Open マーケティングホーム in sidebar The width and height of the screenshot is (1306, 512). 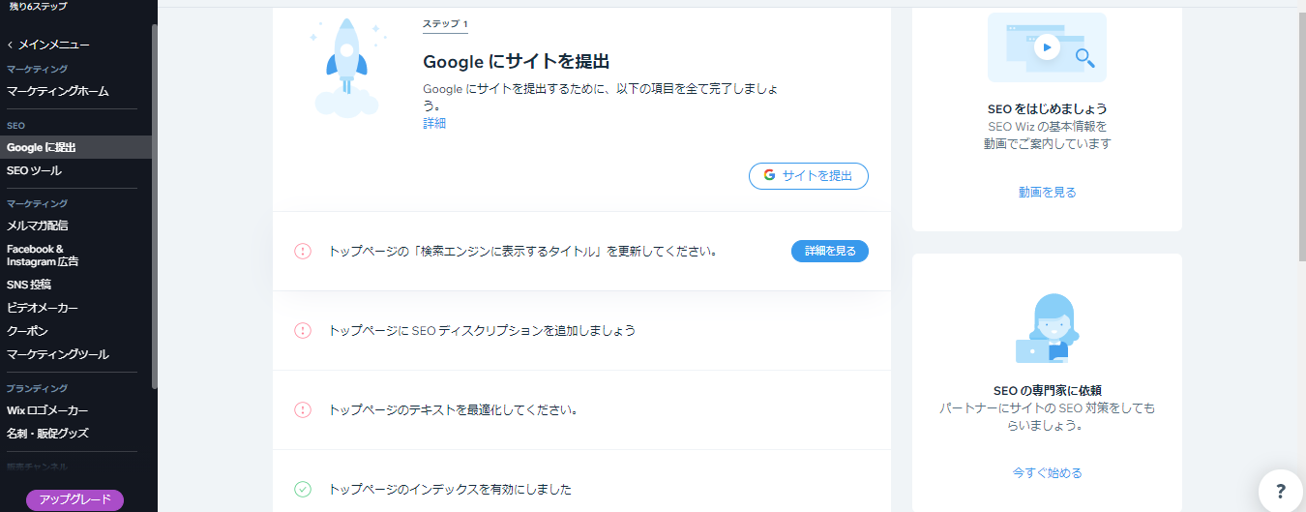pos(58,91)
